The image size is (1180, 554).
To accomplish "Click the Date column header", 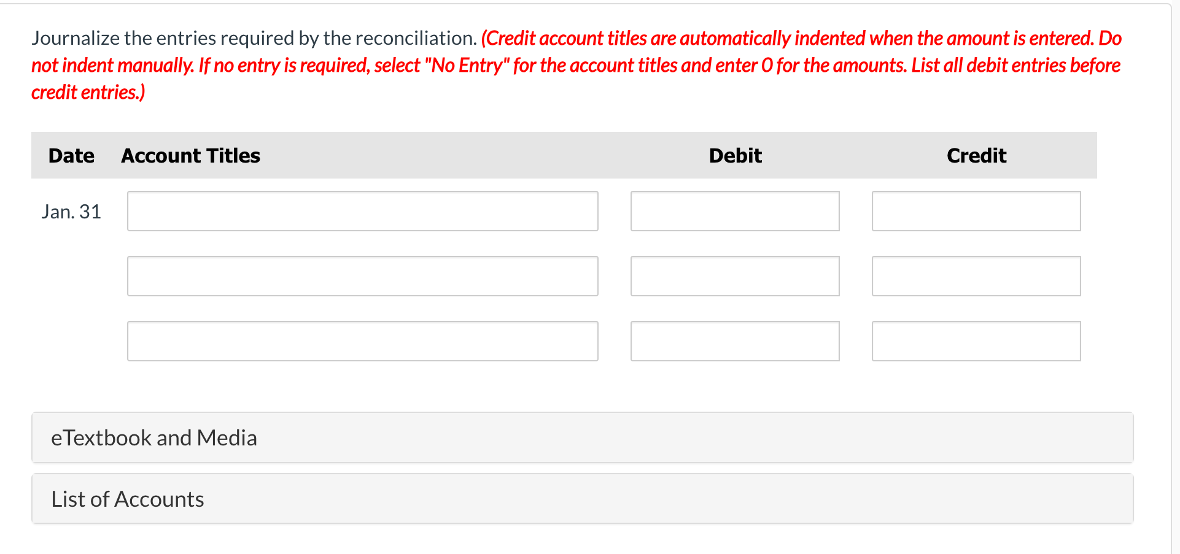I will tap(71, 155).
